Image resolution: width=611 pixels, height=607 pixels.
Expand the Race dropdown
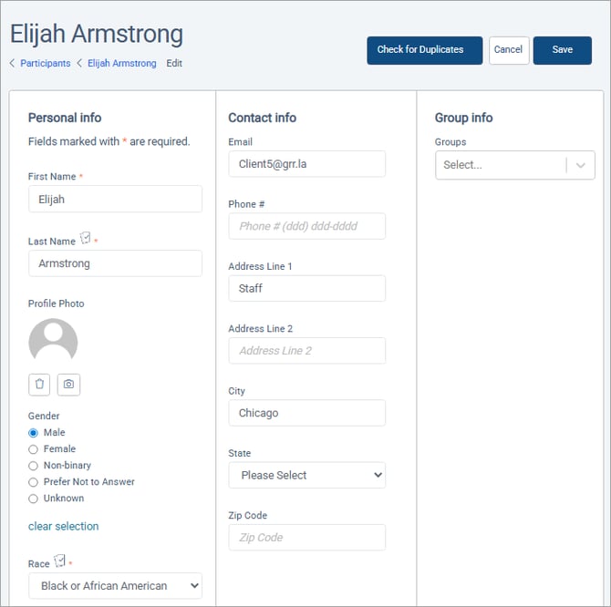115,586
